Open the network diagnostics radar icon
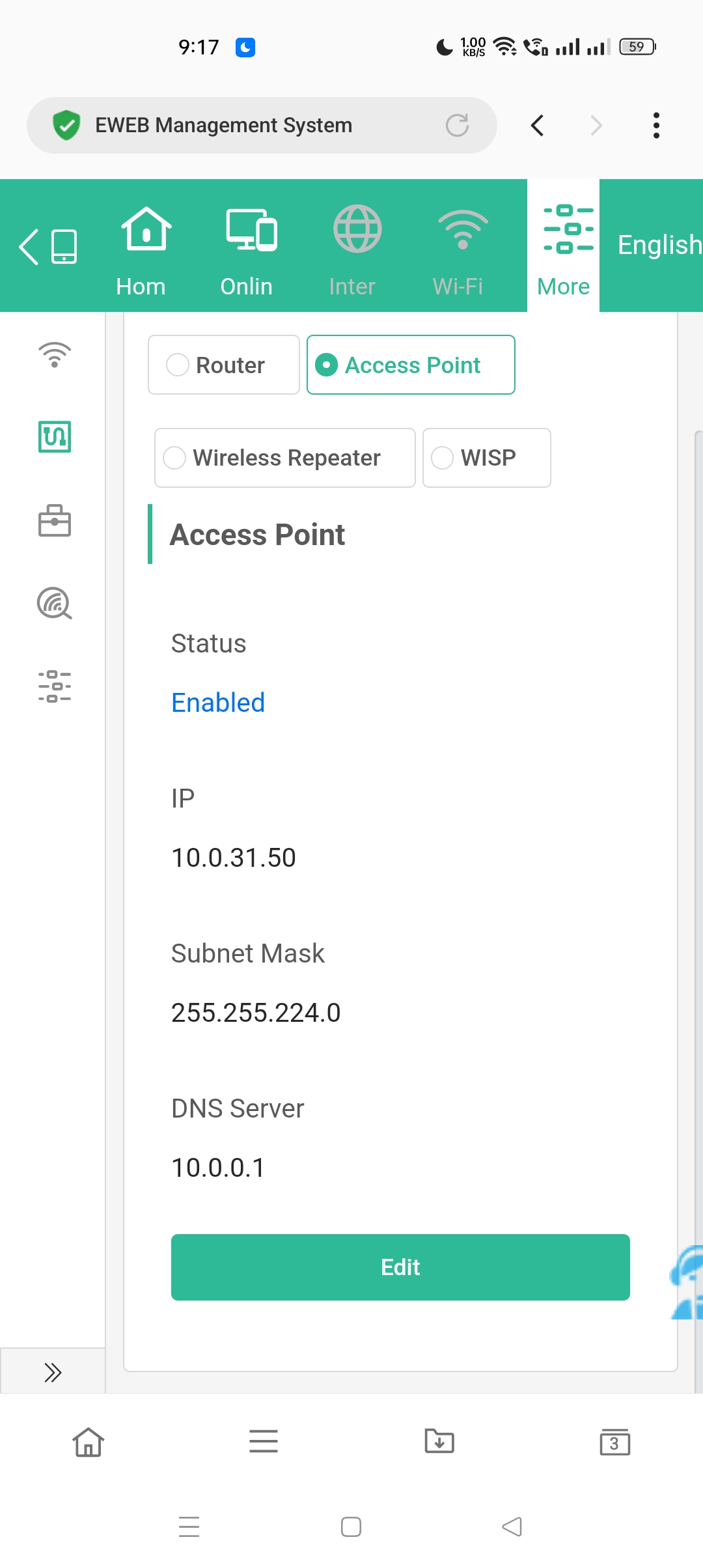The image size is (703, 1563). click(x=55, y=603)
